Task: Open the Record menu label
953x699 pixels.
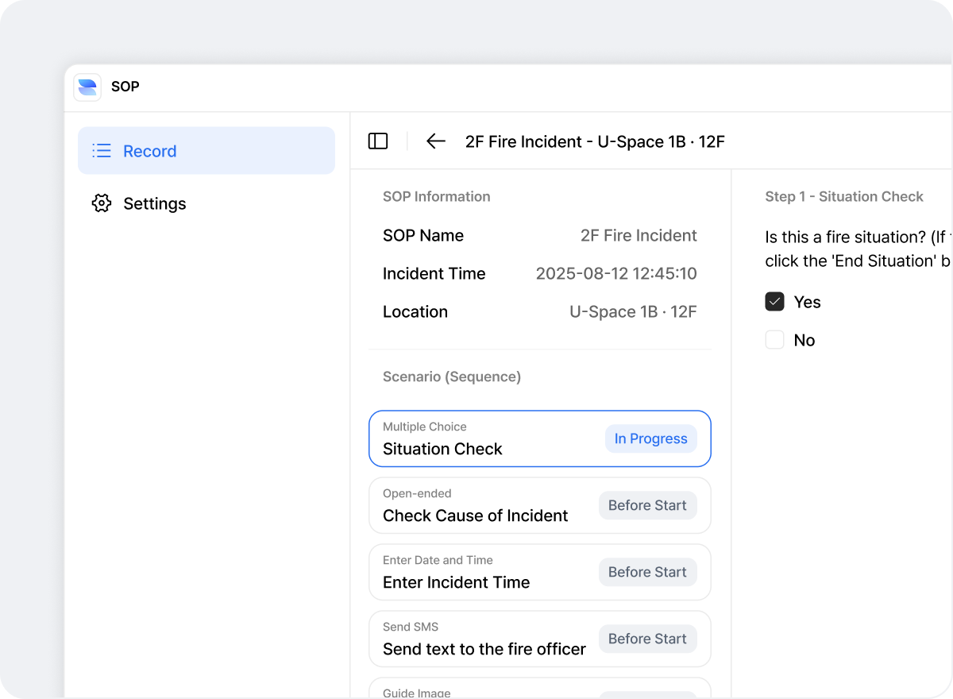Action: point(149,151)
